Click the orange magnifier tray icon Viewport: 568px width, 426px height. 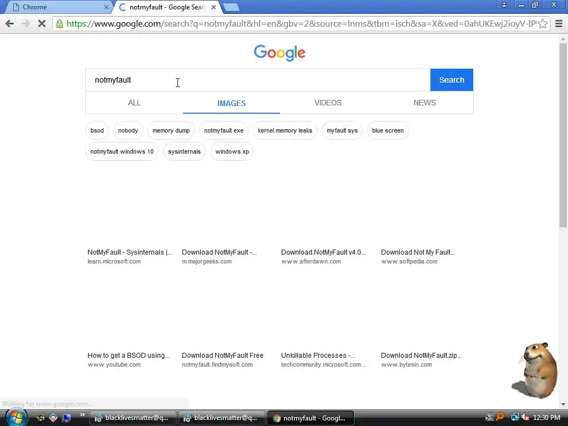500,417
